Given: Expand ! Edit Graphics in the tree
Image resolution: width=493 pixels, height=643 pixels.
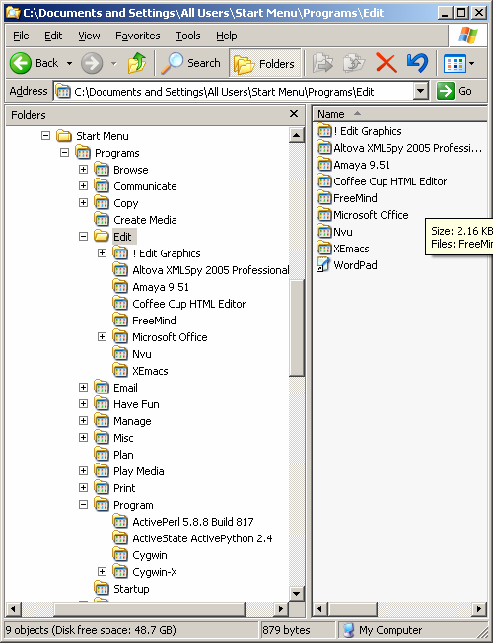Looking at the screenshot, I should click(103, 253).
